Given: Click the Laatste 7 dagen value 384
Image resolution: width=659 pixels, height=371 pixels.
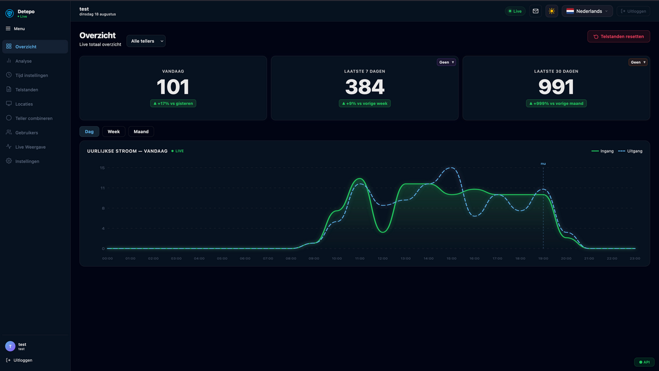Looking at the screenshot, I should 365,87.
